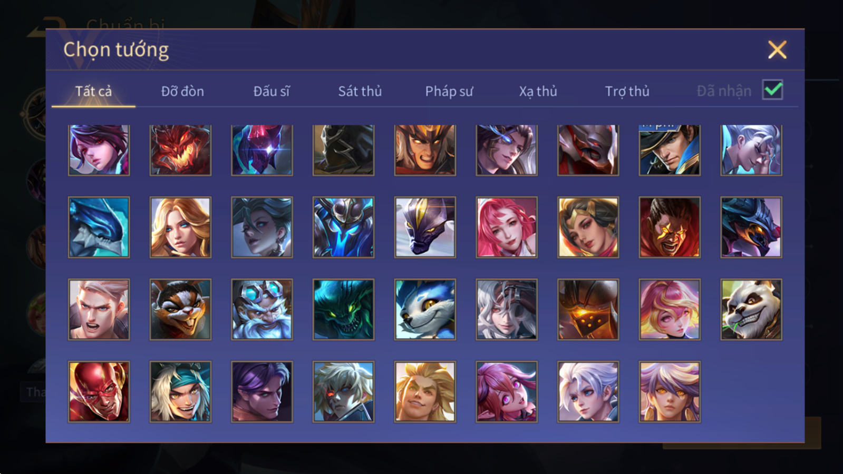Select the Đấu sĩ tab
Image resolution: width=843 pixels, height=474 pixels.
coord(271,91)
